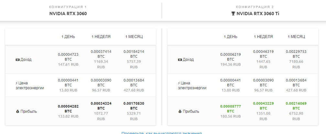
Task: Click the 1072.77 RUB weekly profit value
Action: point(101,116)
